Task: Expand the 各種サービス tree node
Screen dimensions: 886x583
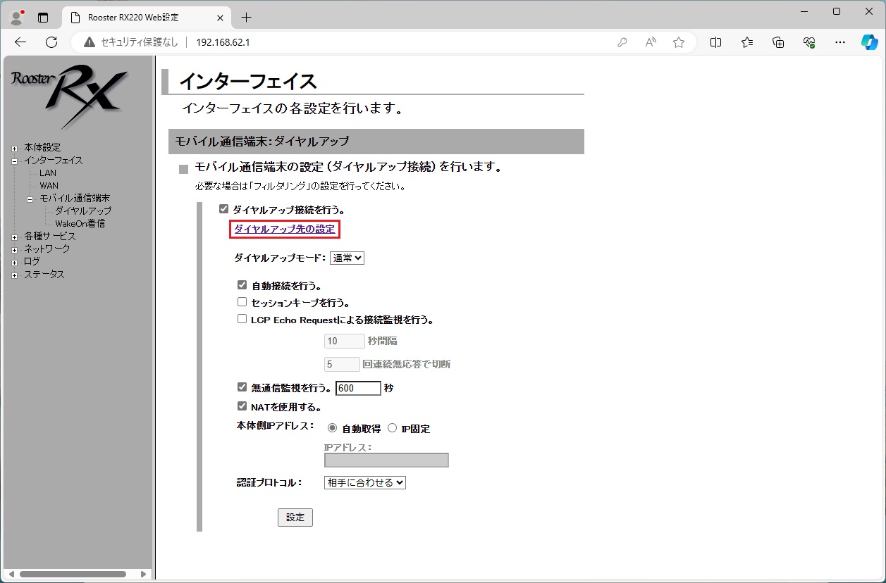Action: 14,237
